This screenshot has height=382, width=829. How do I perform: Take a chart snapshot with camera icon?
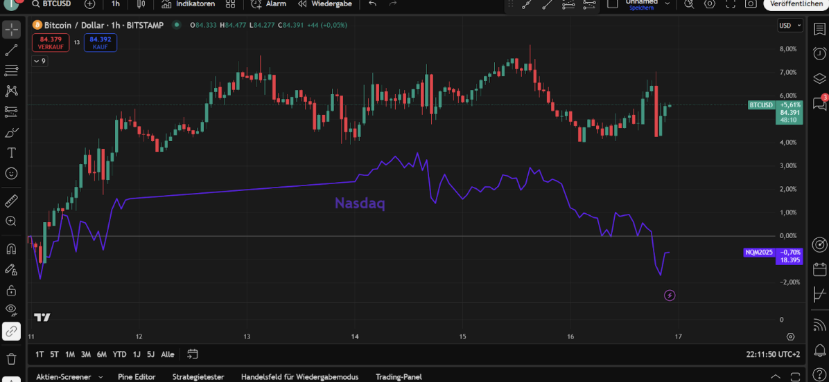tap(750, 3)
